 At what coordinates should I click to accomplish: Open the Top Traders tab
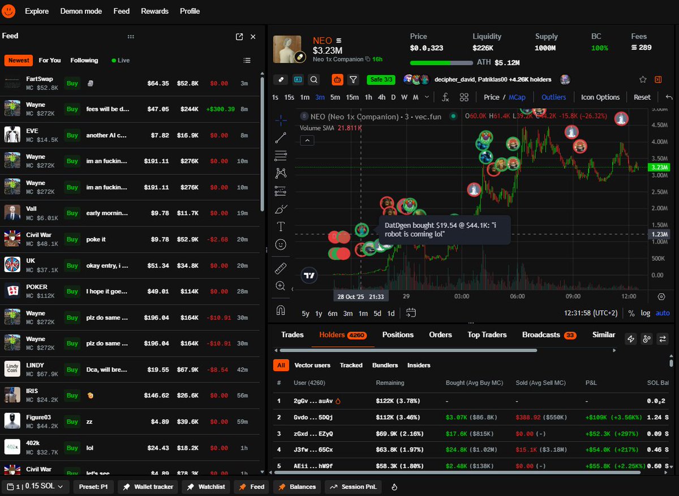[x=487, y=335]
